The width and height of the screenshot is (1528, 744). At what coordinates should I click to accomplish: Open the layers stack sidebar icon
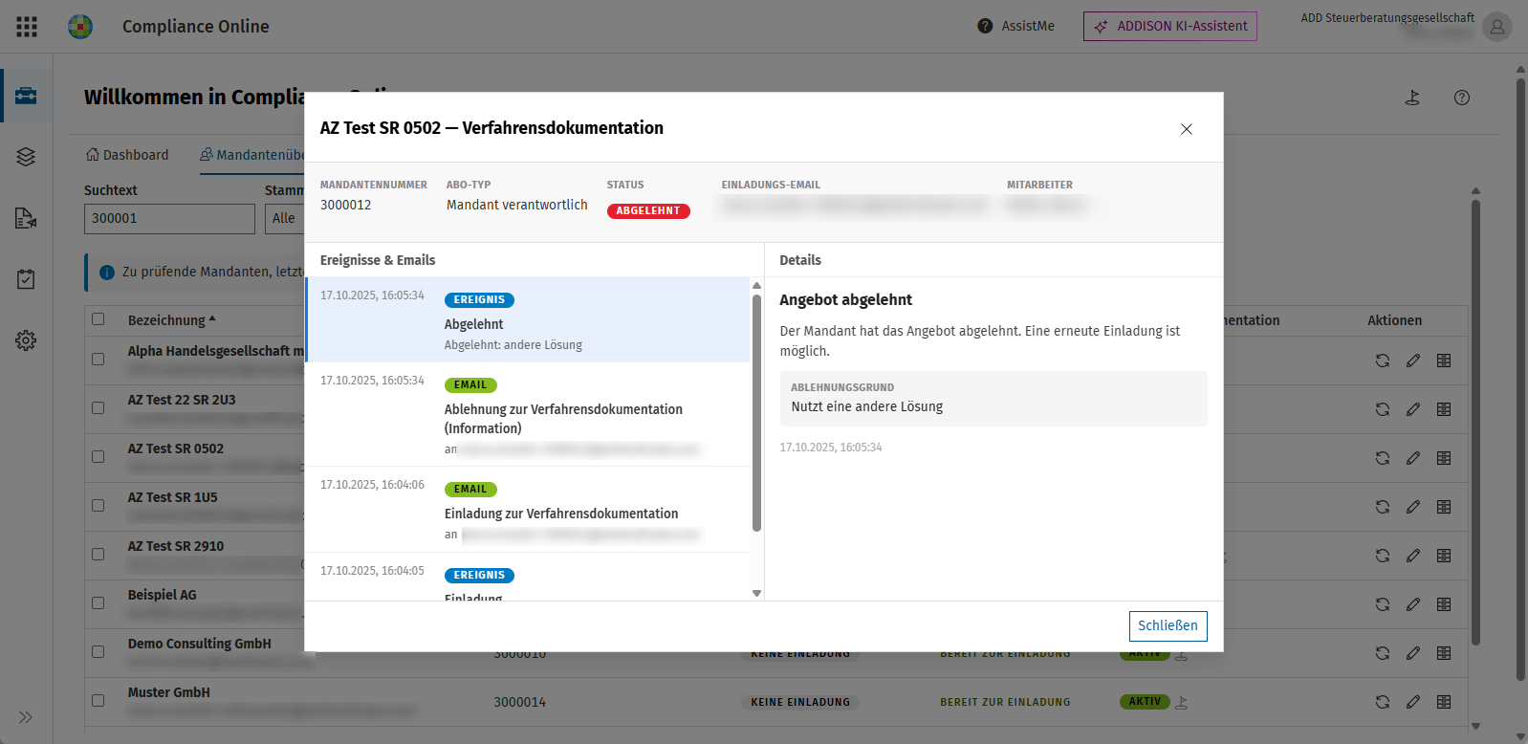(x=26, y=157)
